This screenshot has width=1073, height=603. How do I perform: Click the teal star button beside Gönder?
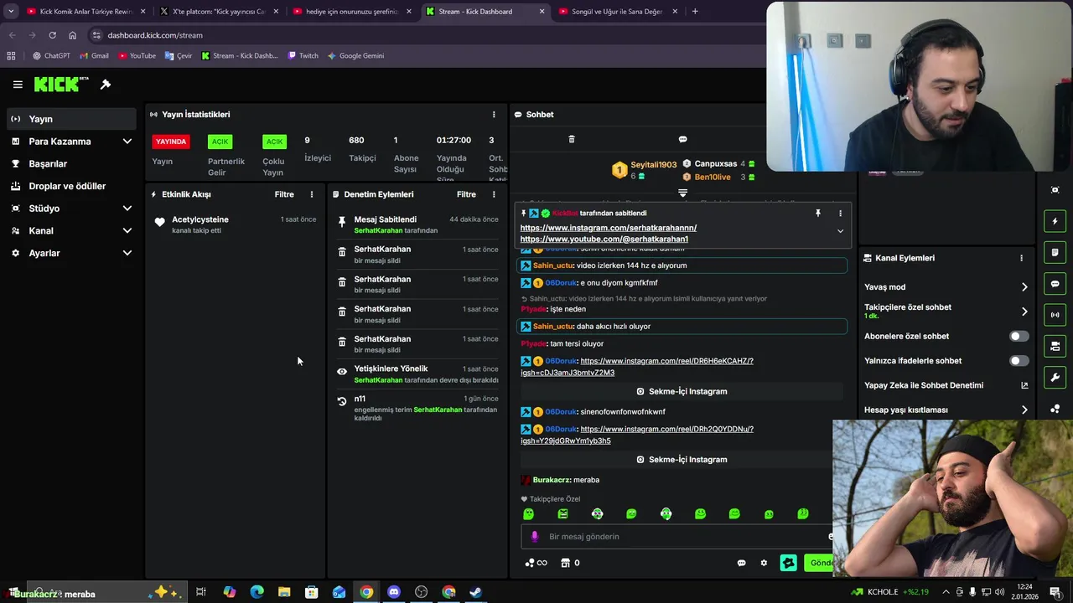pos(788,563)
